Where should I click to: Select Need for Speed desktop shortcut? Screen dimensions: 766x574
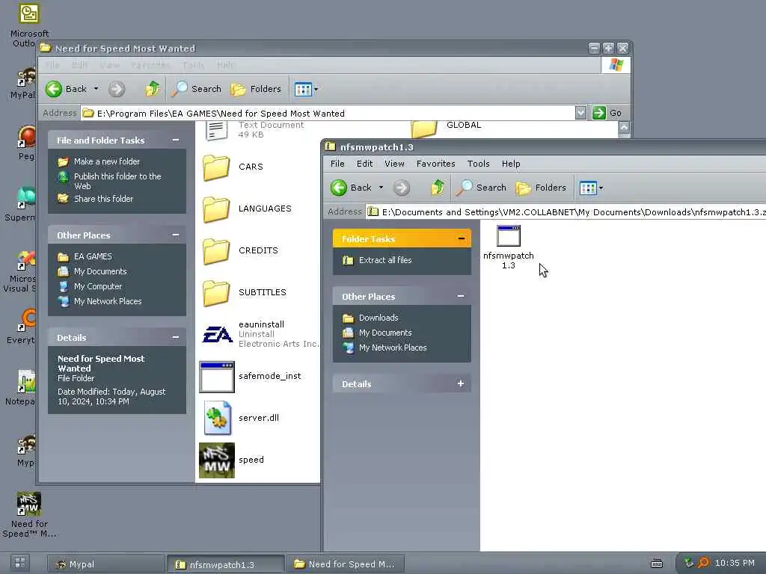click(29, 515)
